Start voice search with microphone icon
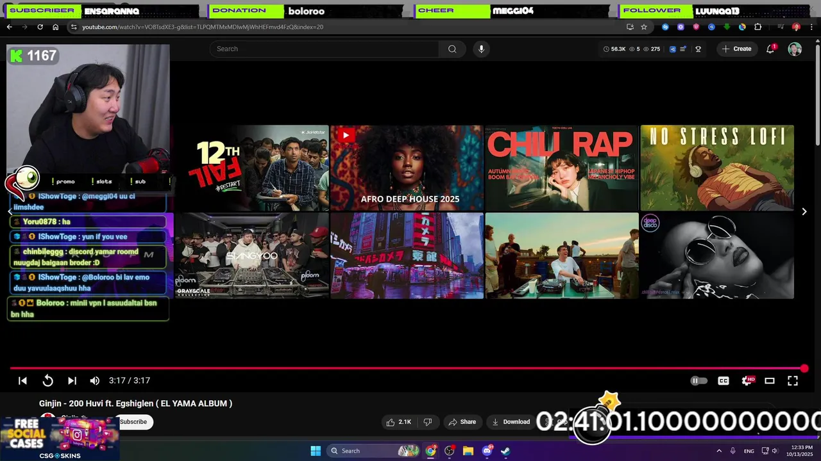The width and height of the screenshot is (821, 461). (481, 49)
